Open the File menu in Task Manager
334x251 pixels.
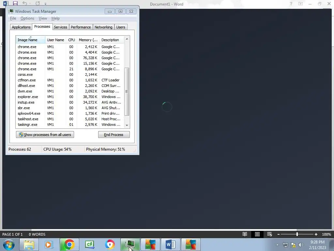pos(13,18)
